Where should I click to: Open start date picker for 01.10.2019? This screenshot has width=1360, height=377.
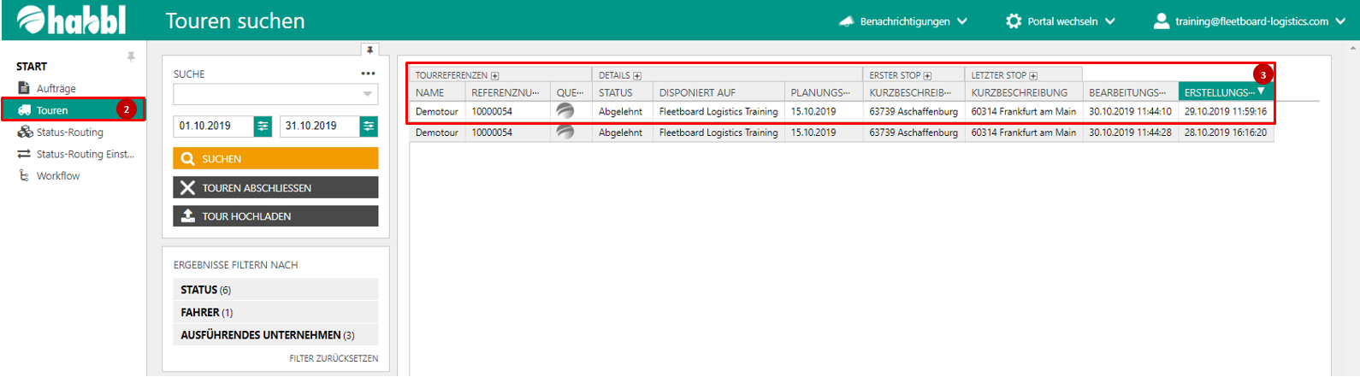[263, 127]
